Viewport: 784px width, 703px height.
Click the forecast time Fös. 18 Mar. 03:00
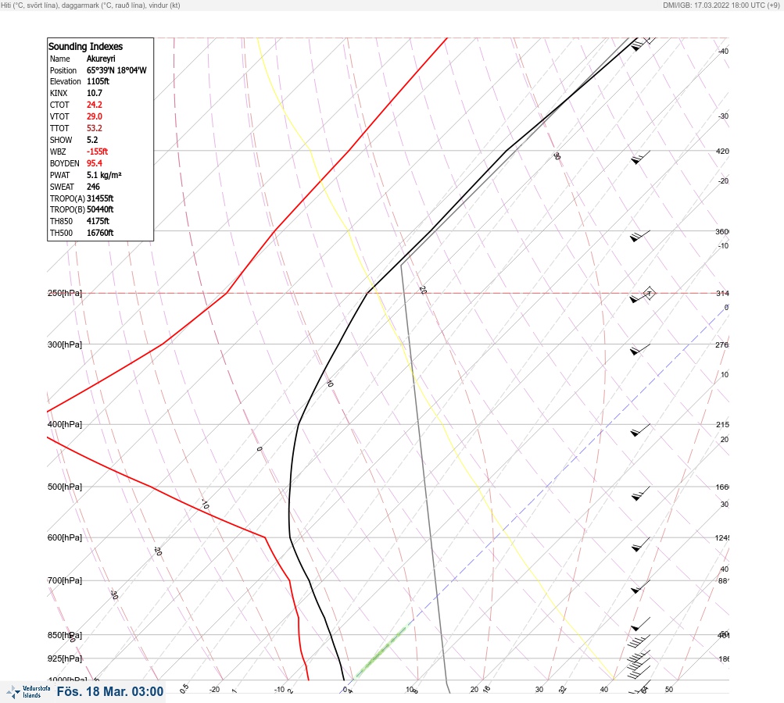coord(110,691)
